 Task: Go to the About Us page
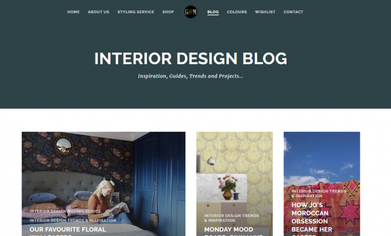pos(98,12)
